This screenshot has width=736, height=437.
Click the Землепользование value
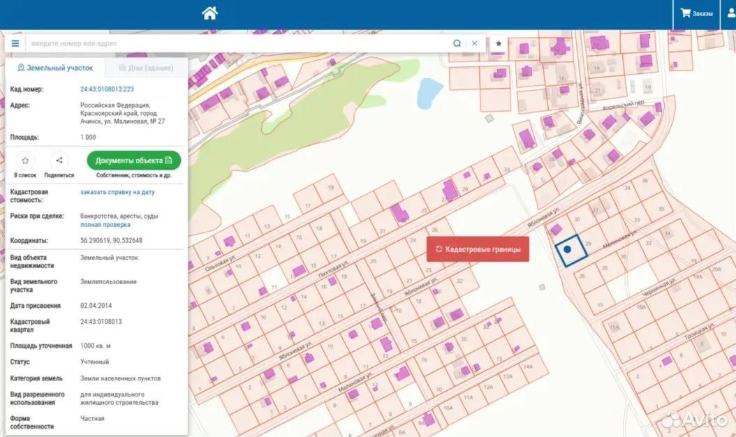108,281
